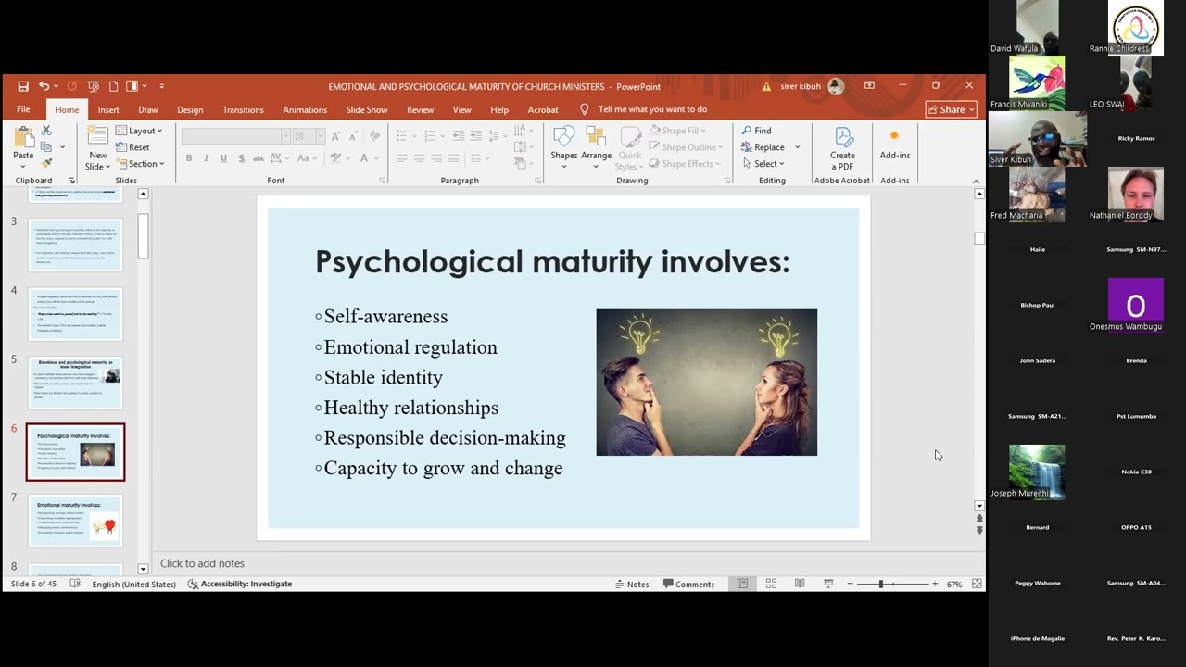Toggle Bold formatting
The height and width of the screenshot is (667, 1186).
(x=189, y=158)
